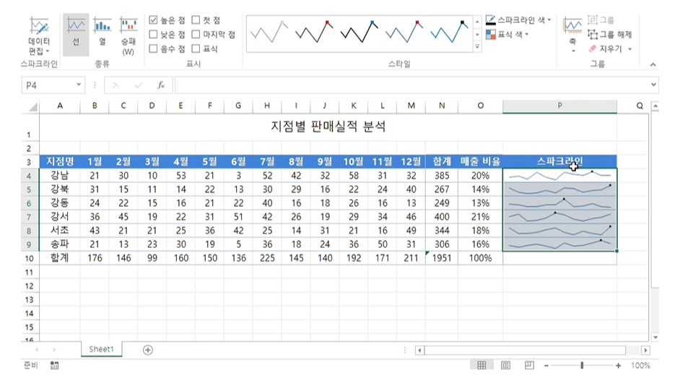
Task: Click the cancel X icon in formula bar
Action: 115,85
